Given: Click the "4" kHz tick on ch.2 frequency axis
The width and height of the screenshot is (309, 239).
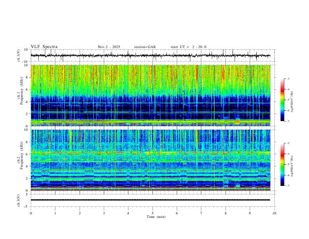Looking at the screenshot, I should point(27,166).
